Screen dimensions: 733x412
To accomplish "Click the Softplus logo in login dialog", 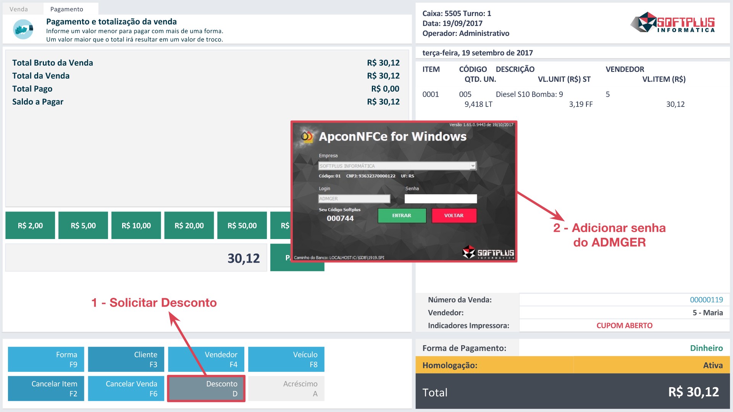I will coord(488,252).
